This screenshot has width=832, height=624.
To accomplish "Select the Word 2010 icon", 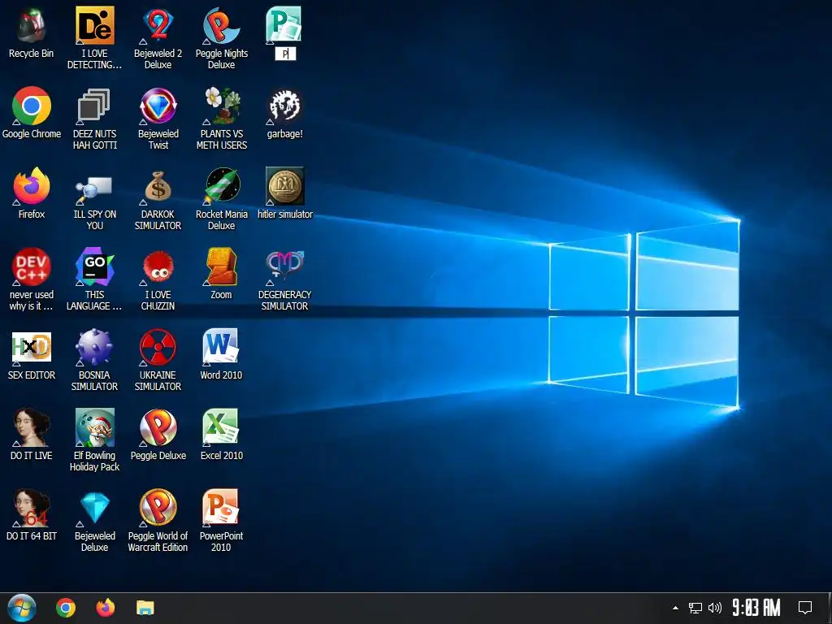I will coord(221,348).
